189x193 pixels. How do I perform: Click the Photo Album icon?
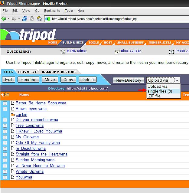[171, 52]
